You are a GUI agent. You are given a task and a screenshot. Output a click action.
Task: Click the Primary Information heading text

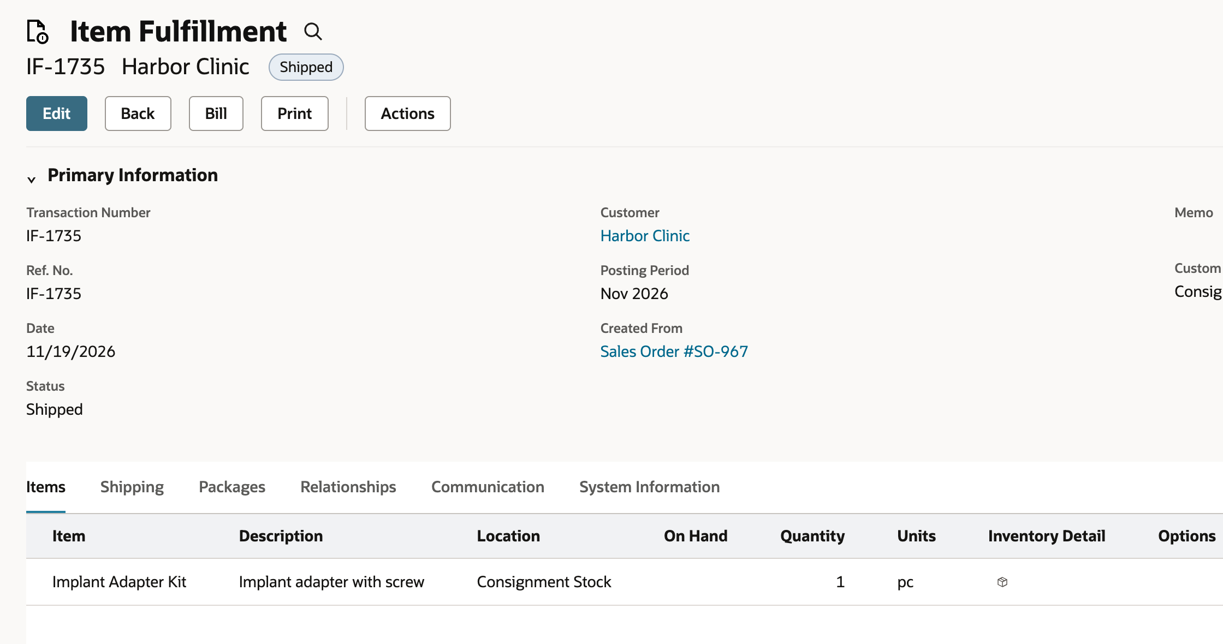(x=133, y=175)
